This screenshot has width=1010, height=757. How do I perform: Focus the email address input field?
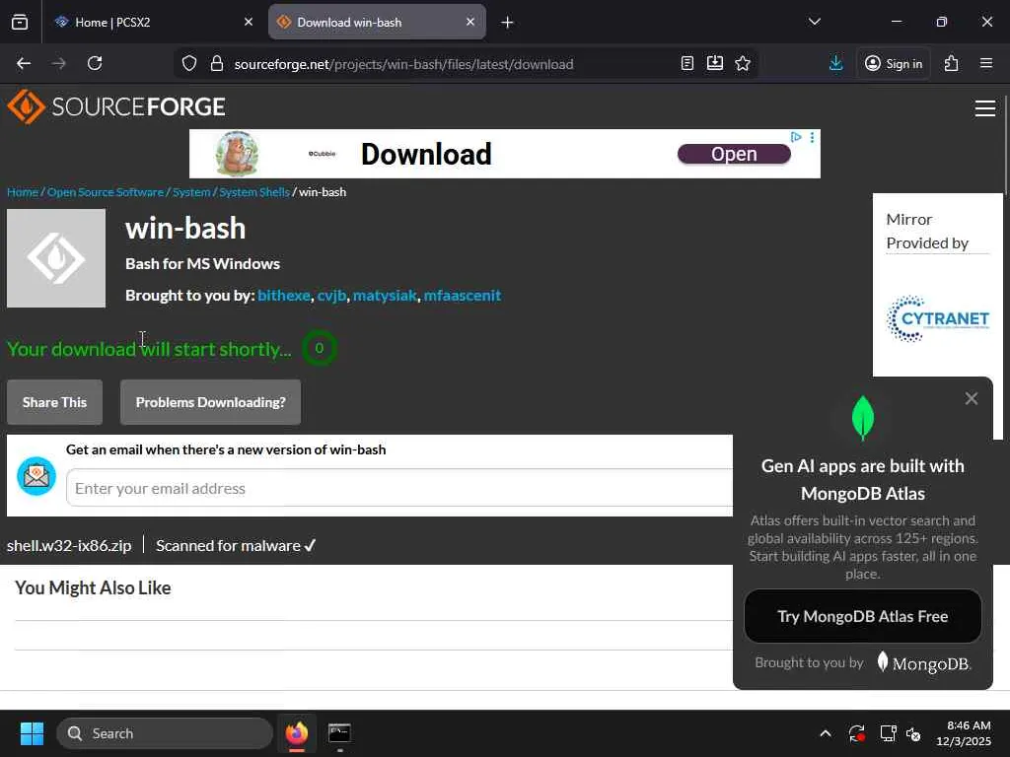[399, 488]
